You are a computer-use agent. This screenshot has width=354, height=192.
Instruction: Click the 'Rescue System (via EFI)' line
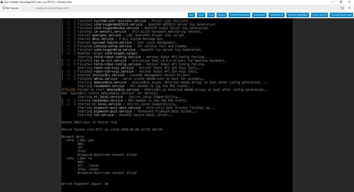pos(112,129)
